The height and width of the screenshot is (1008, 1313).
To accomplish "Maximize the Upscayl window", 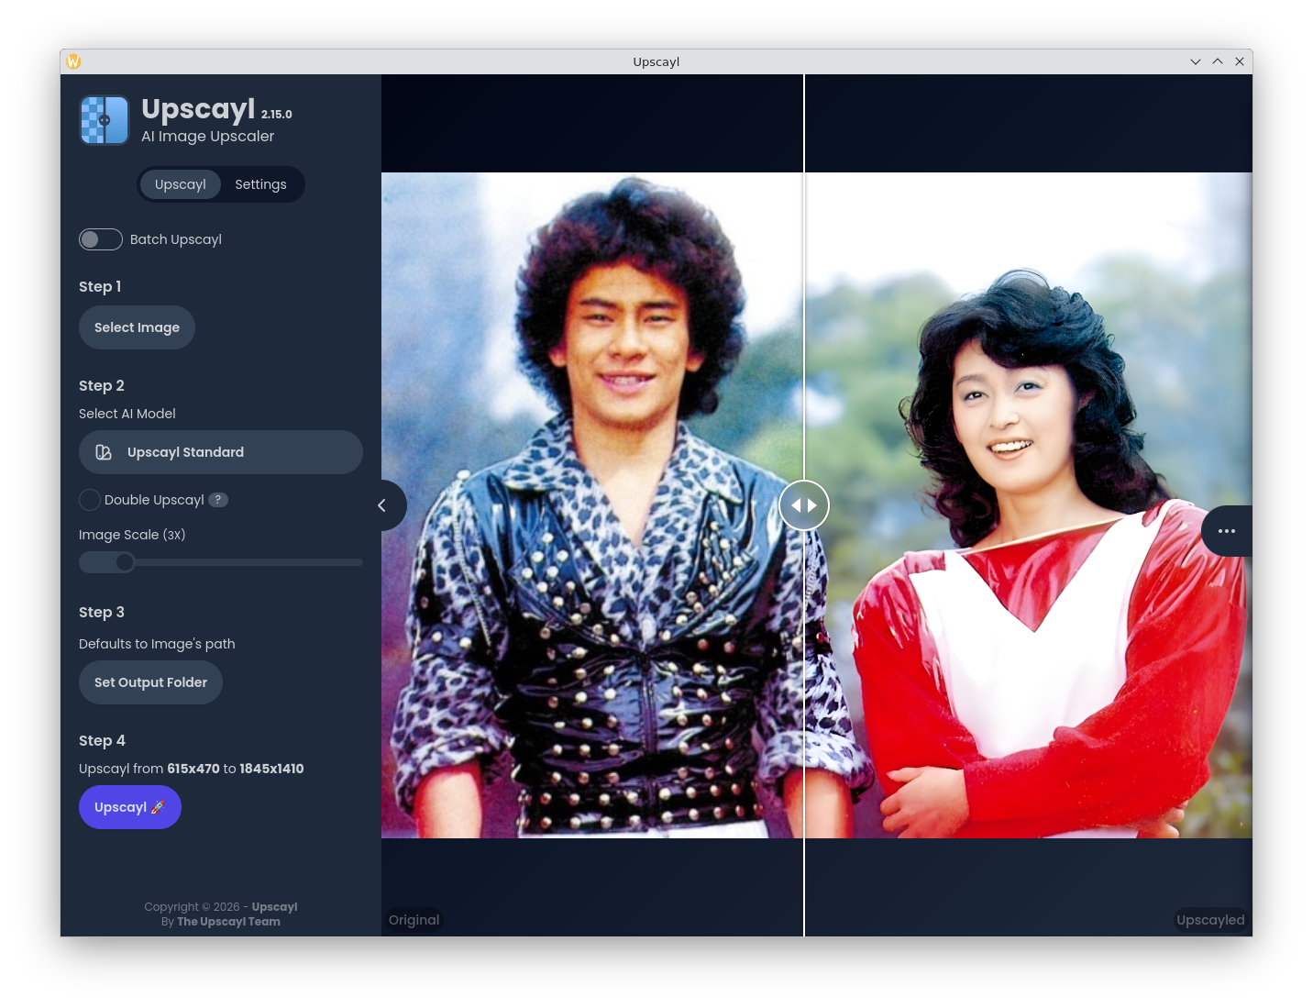I will click(x=1218, y=61).
